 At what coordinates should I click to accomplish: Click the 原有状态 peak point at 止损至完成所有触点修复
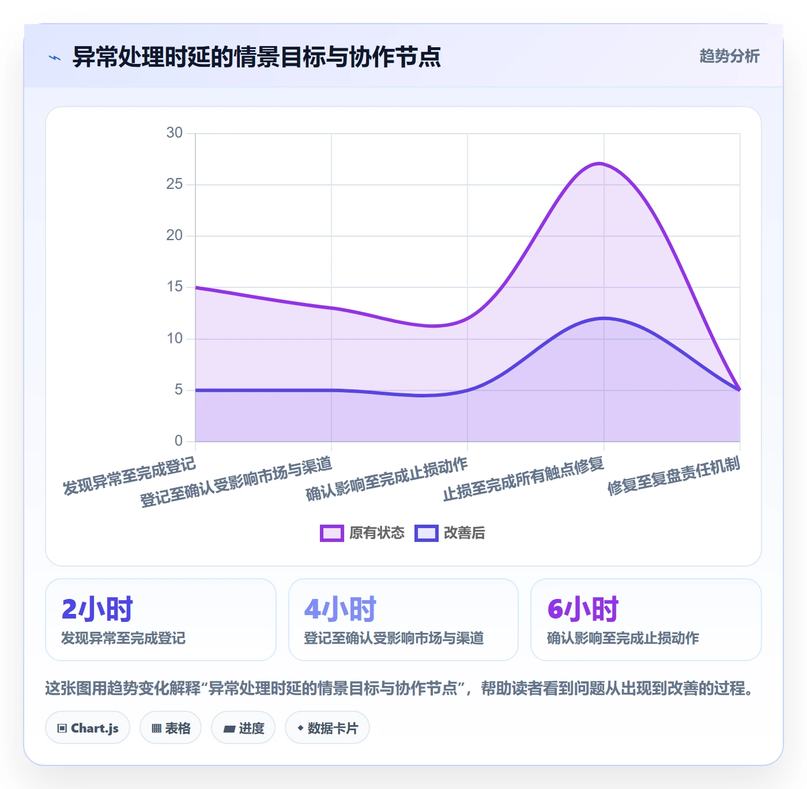(604, 164)
